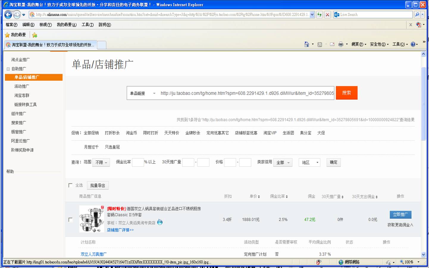Filter promotions by 天天特价
This screenshot has height=268, width=429.
(172, 133)
